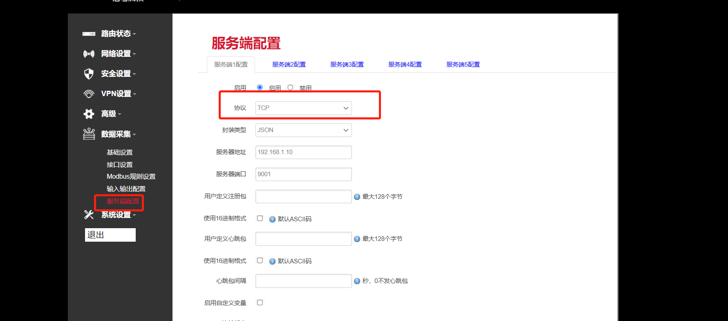
Task: Click the 服务器地址 input field
Action: (x=303, y=152)
